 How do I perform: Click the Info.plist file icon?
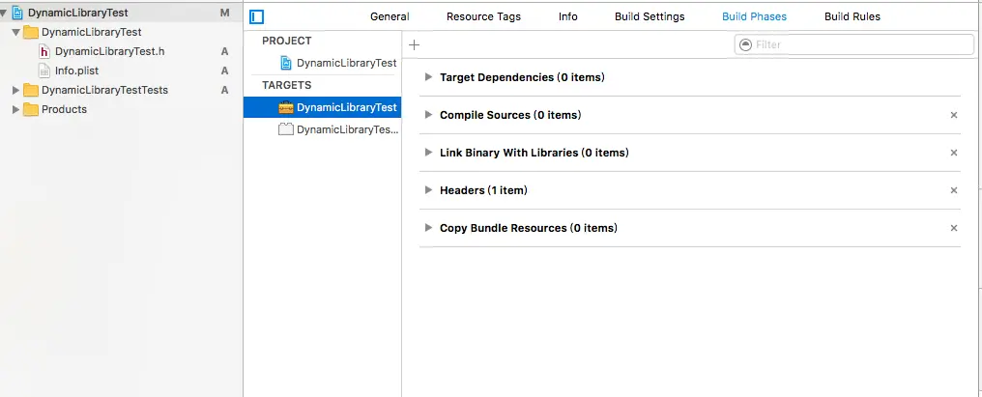tap(43, 71)
